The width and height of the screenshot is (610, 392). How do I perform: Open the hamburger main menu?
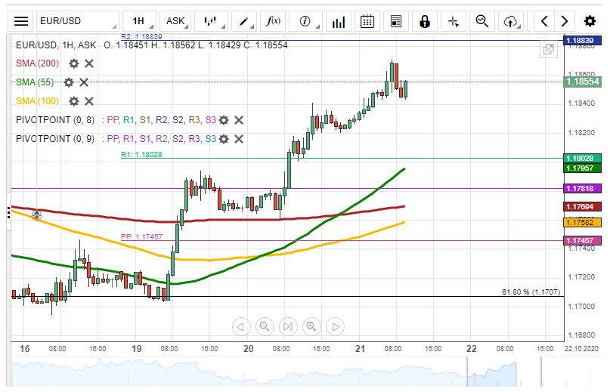coord(21,21)
